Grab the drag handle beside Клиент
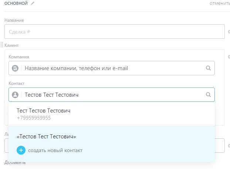Screen dimensions: 230x169 [x=2, y=45]
